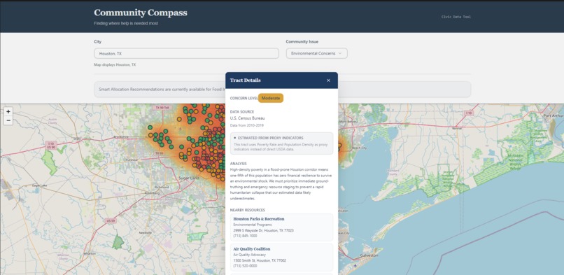Open the Community Issue dropdown

pos(316,54)
